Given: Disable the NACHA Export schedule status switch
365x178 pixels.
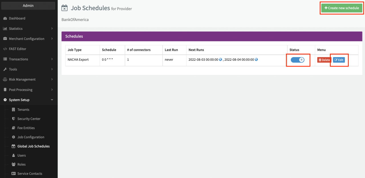Looking at the screenshot, I should (x=298, y=60).
